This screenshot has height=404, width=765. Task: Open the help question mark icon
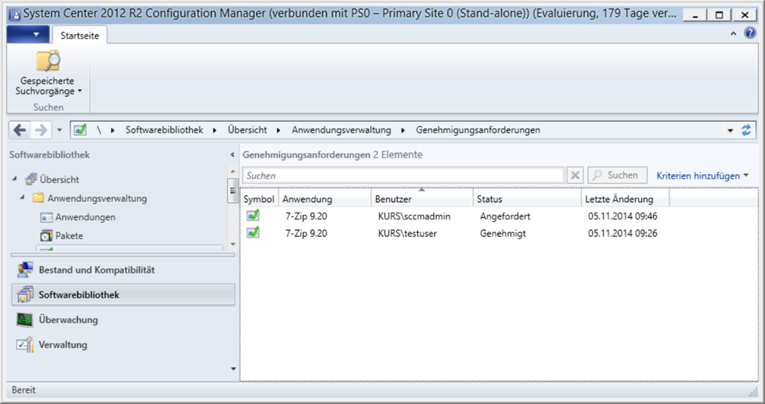(750, 33)
